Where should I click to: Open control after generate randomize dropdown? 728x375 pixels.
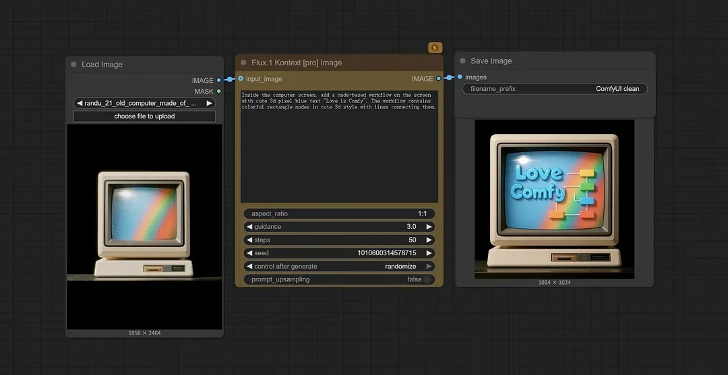(x=339, y=266)
